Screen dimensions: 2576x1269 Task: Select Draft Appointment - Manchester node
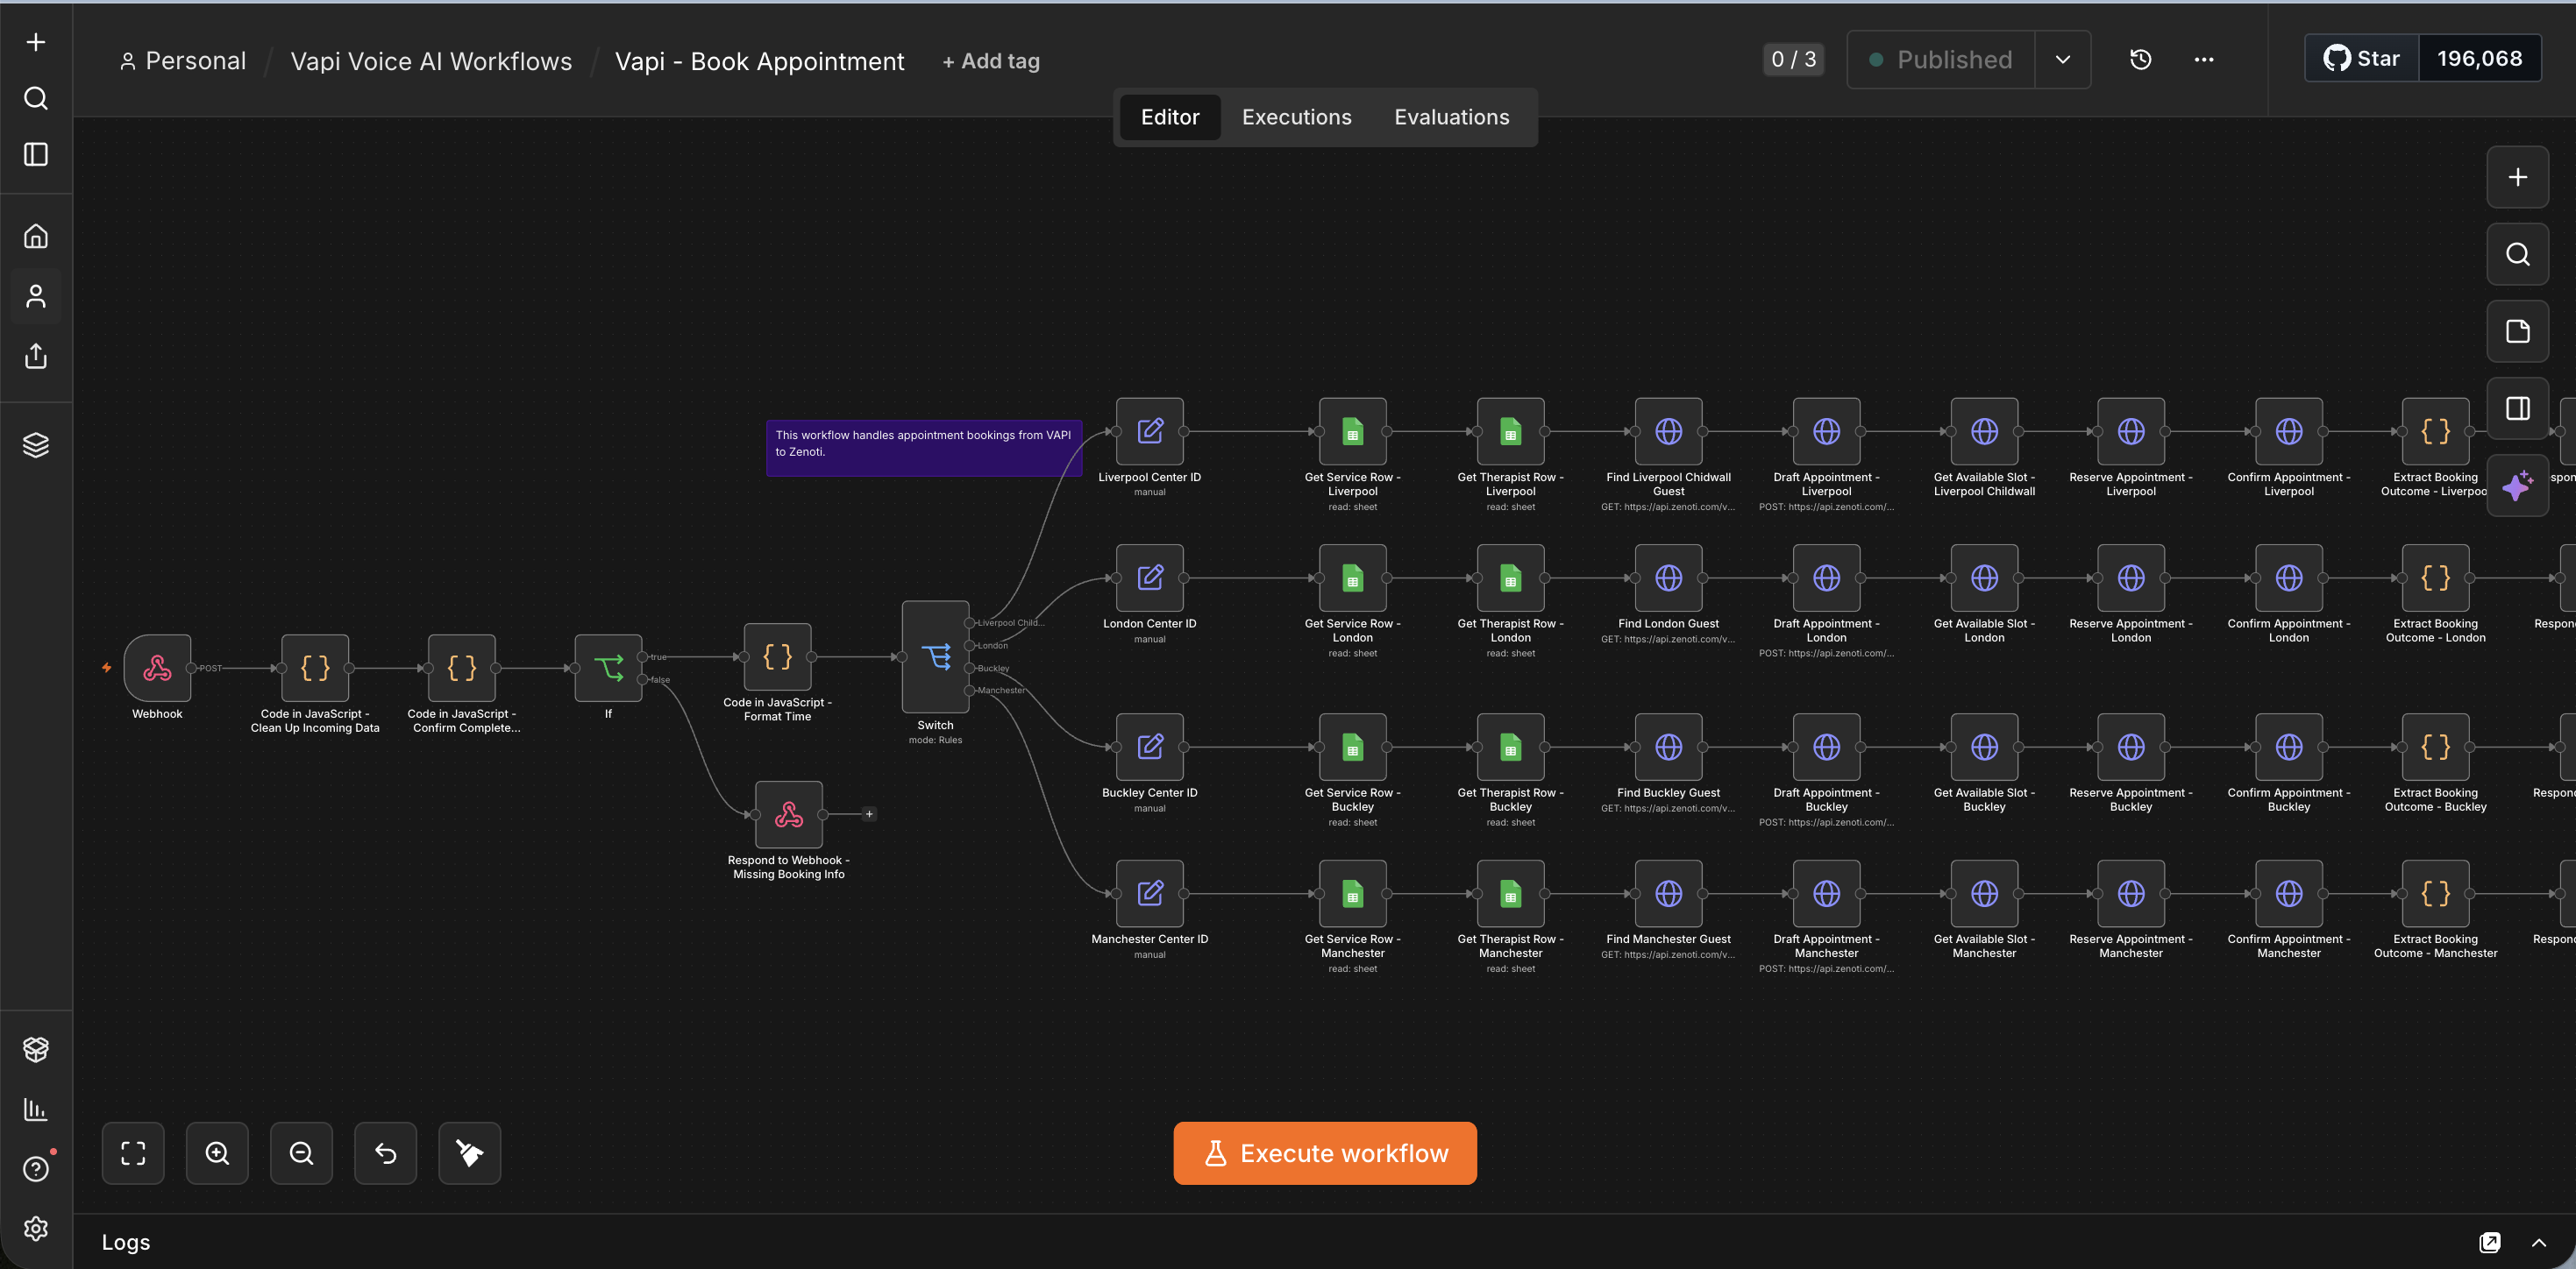tap(1827, 893)
